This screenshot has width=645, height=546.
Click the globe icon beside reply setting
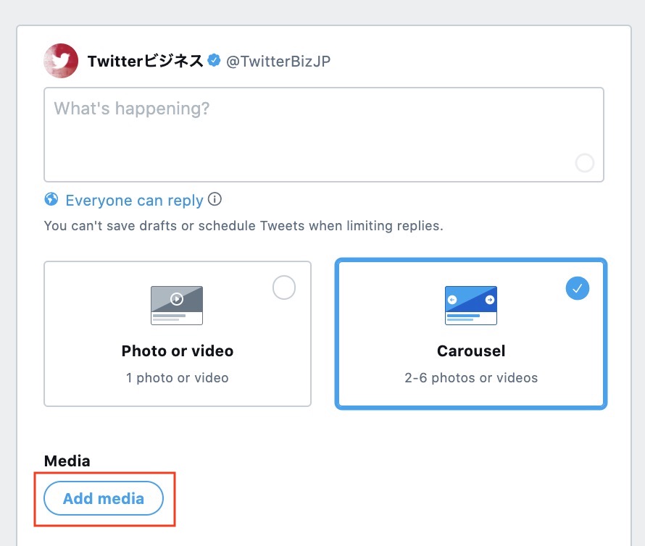click(51, 200)
